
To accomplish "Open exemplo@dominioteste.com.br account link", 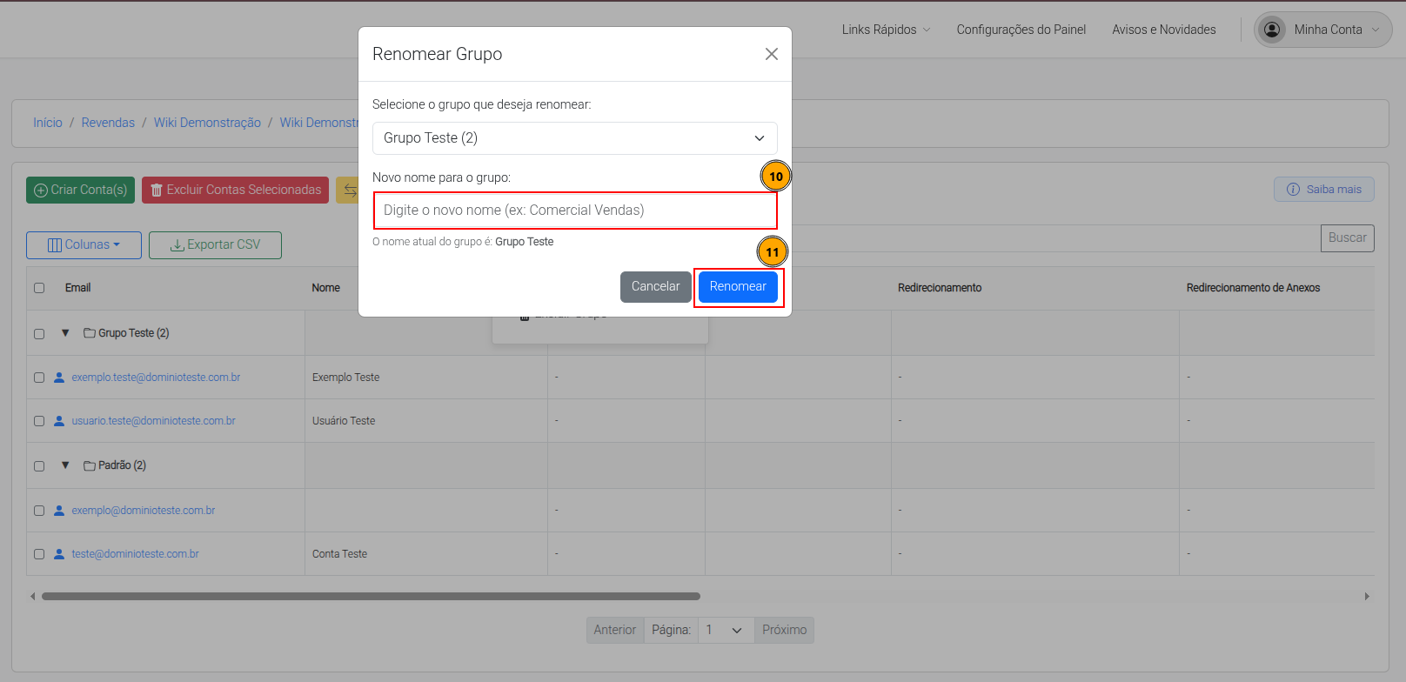I will (144, 511).
